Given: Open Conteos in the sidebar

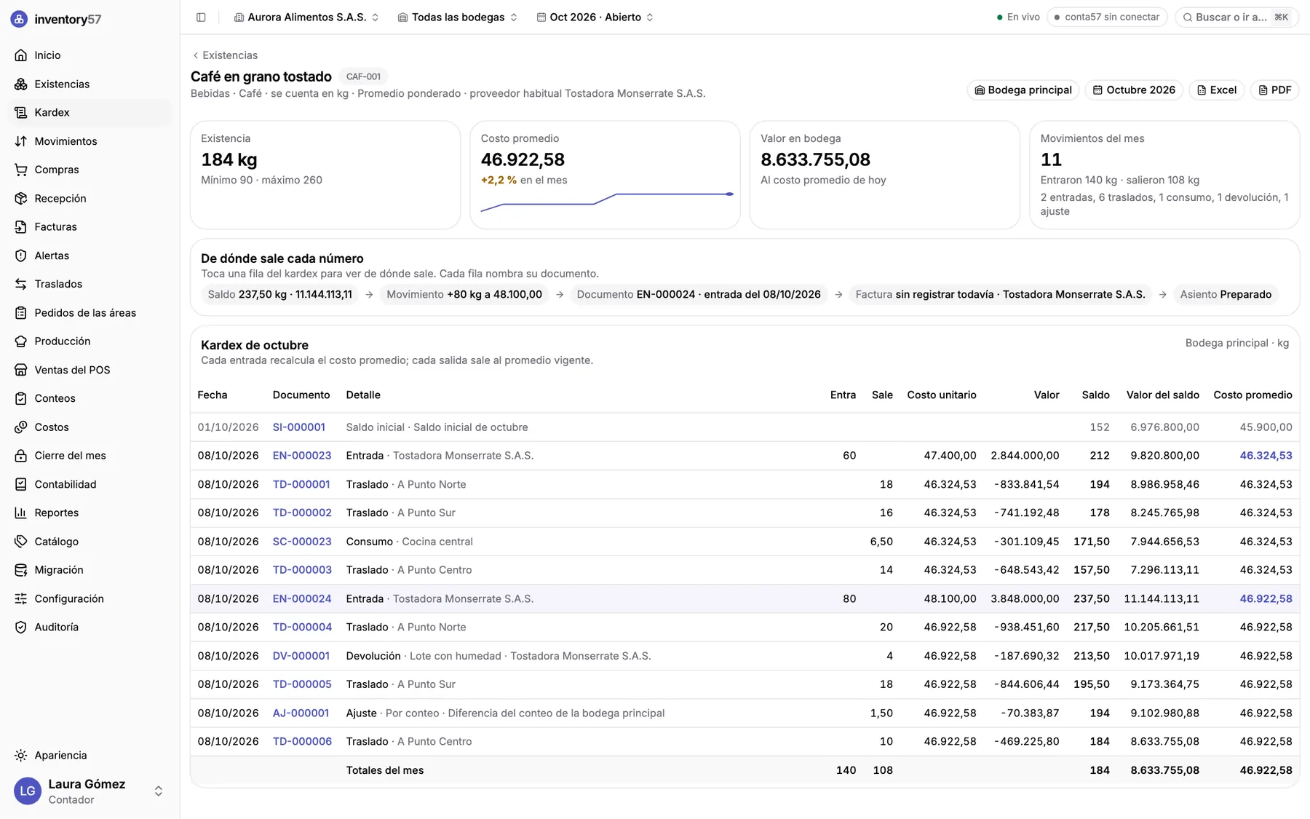Looking at the screenshot, I should pos(90,398).
